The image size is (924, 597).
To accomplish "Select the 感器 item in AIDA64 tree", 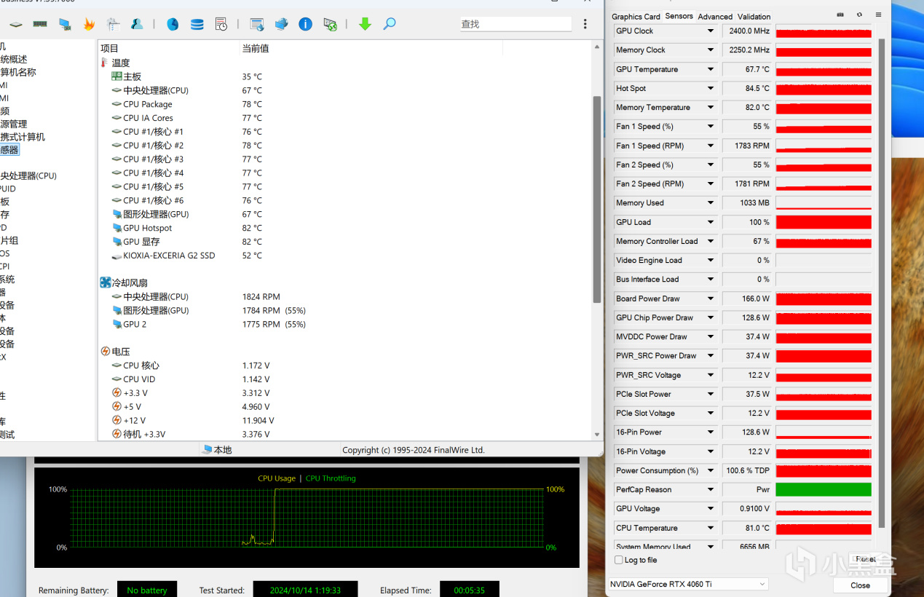I will click(9, 150).
